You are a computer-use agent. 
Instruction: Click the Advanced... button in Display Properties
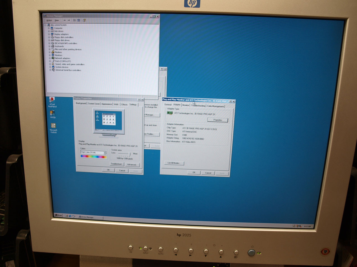pos(132,164)
